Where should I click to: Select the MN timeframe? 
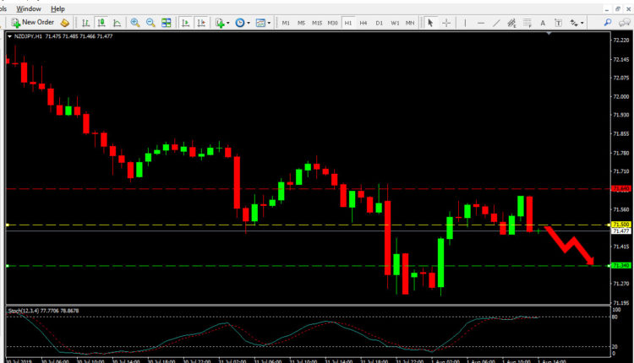410,23
